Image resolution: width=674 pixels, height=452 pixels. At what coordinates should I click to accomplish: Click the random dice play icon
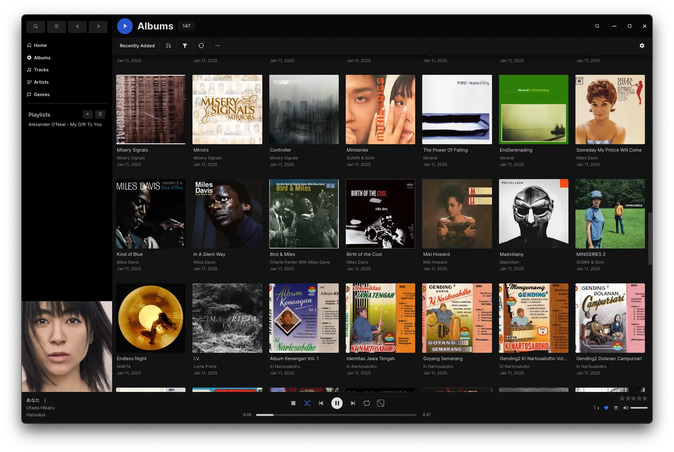(x=381, y=403)
